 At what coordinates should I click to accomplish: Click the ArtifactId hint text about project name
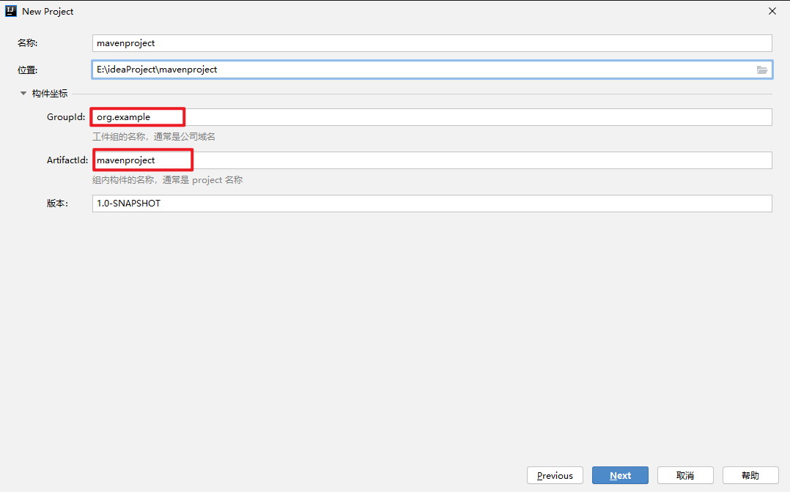[167, 180]
